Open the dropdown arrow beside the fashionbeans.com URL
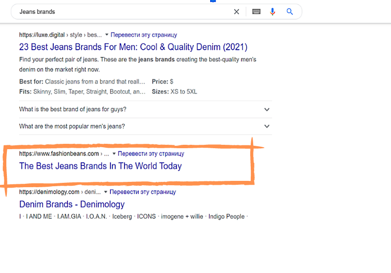Screen dimensions: 391x273 coord(114,154)
